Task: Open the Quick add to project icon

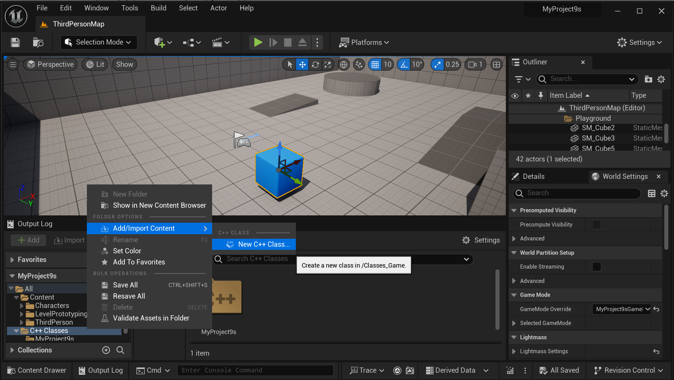Action: (163, 42)
